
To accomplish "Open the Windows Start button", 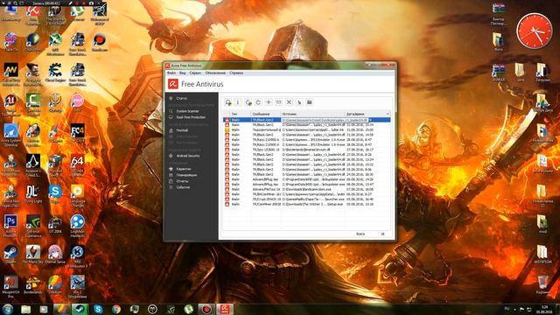I will (8, 309).
